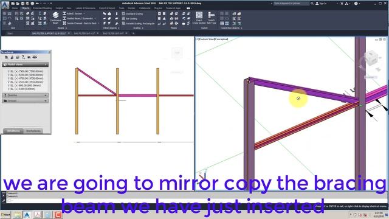Image resolution: width=389 pixels, height=219 pixels.
Task: Click first plate icon in Plates panel
Action: pyautogui.click(x=159, y=13)
